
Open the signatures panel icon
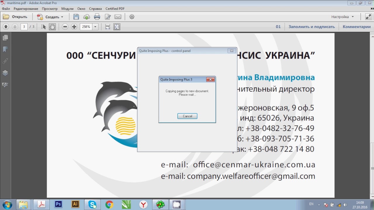tap(5, 85)
